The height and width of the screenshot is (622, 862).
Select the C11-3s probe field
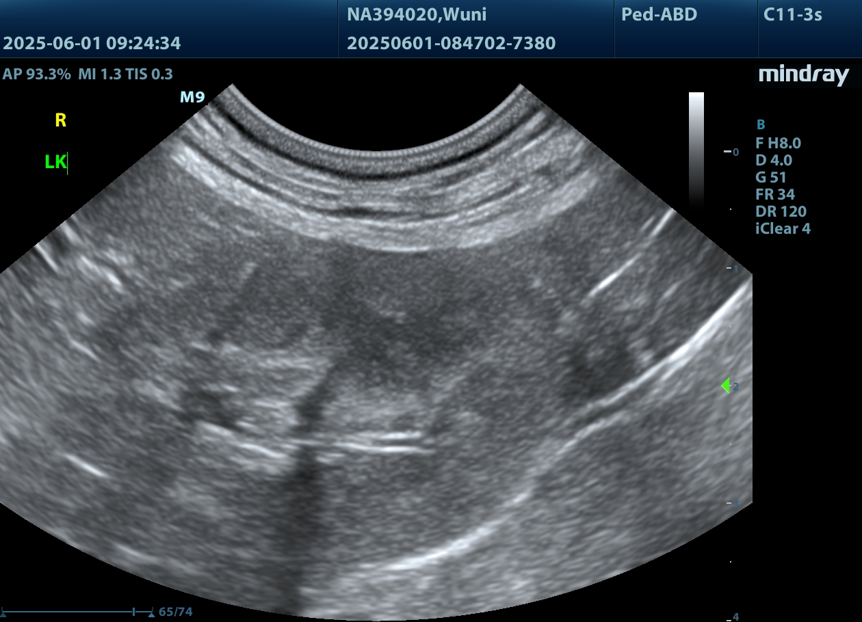[792, 14]
